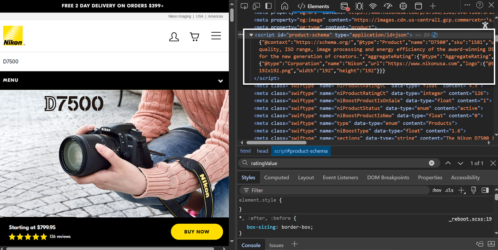Open the 126 reviews link
The image size is (498, 250).
click(60, 236)
